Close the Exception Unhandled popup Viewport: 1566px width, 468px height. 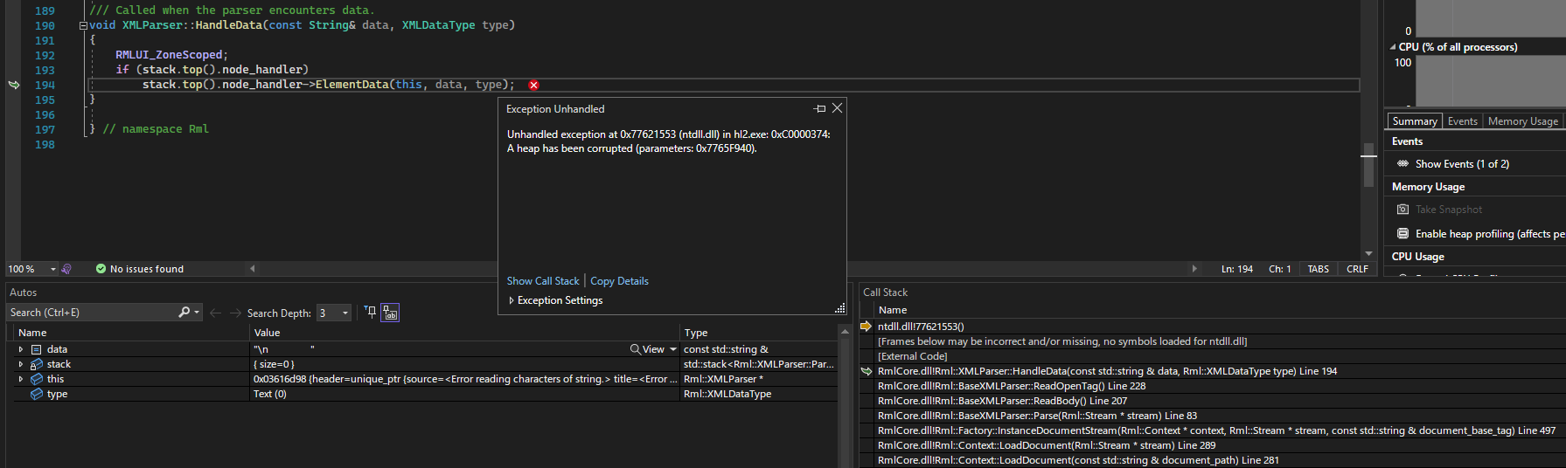coord(837,108)
